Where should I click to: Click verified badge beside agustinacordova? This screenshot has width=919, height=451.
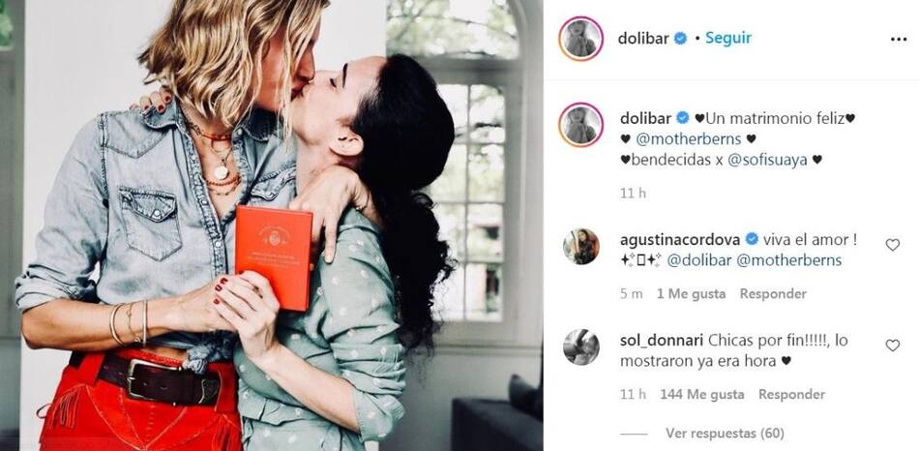coord(752,239)
